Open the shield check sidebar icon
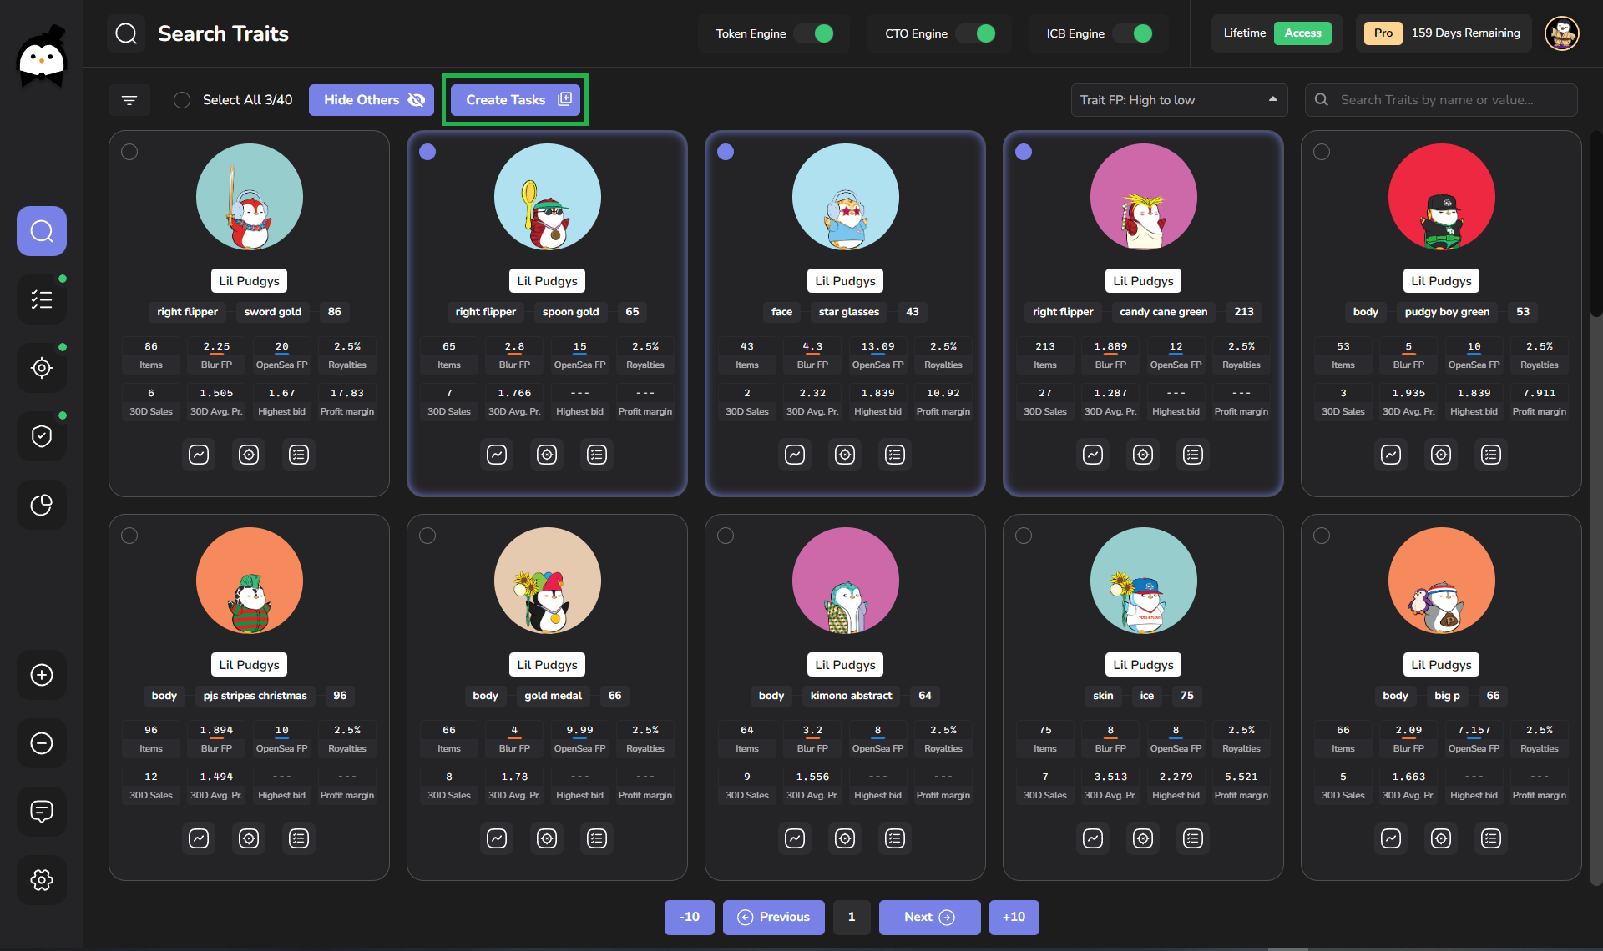The width and height of the screenshot is (1603, 951). tap(42, 436)
